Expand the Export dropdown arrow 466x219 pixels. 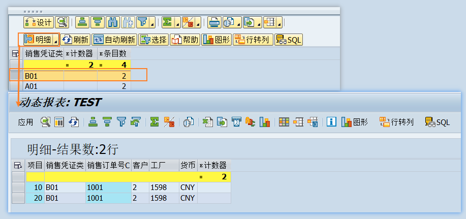259,22
